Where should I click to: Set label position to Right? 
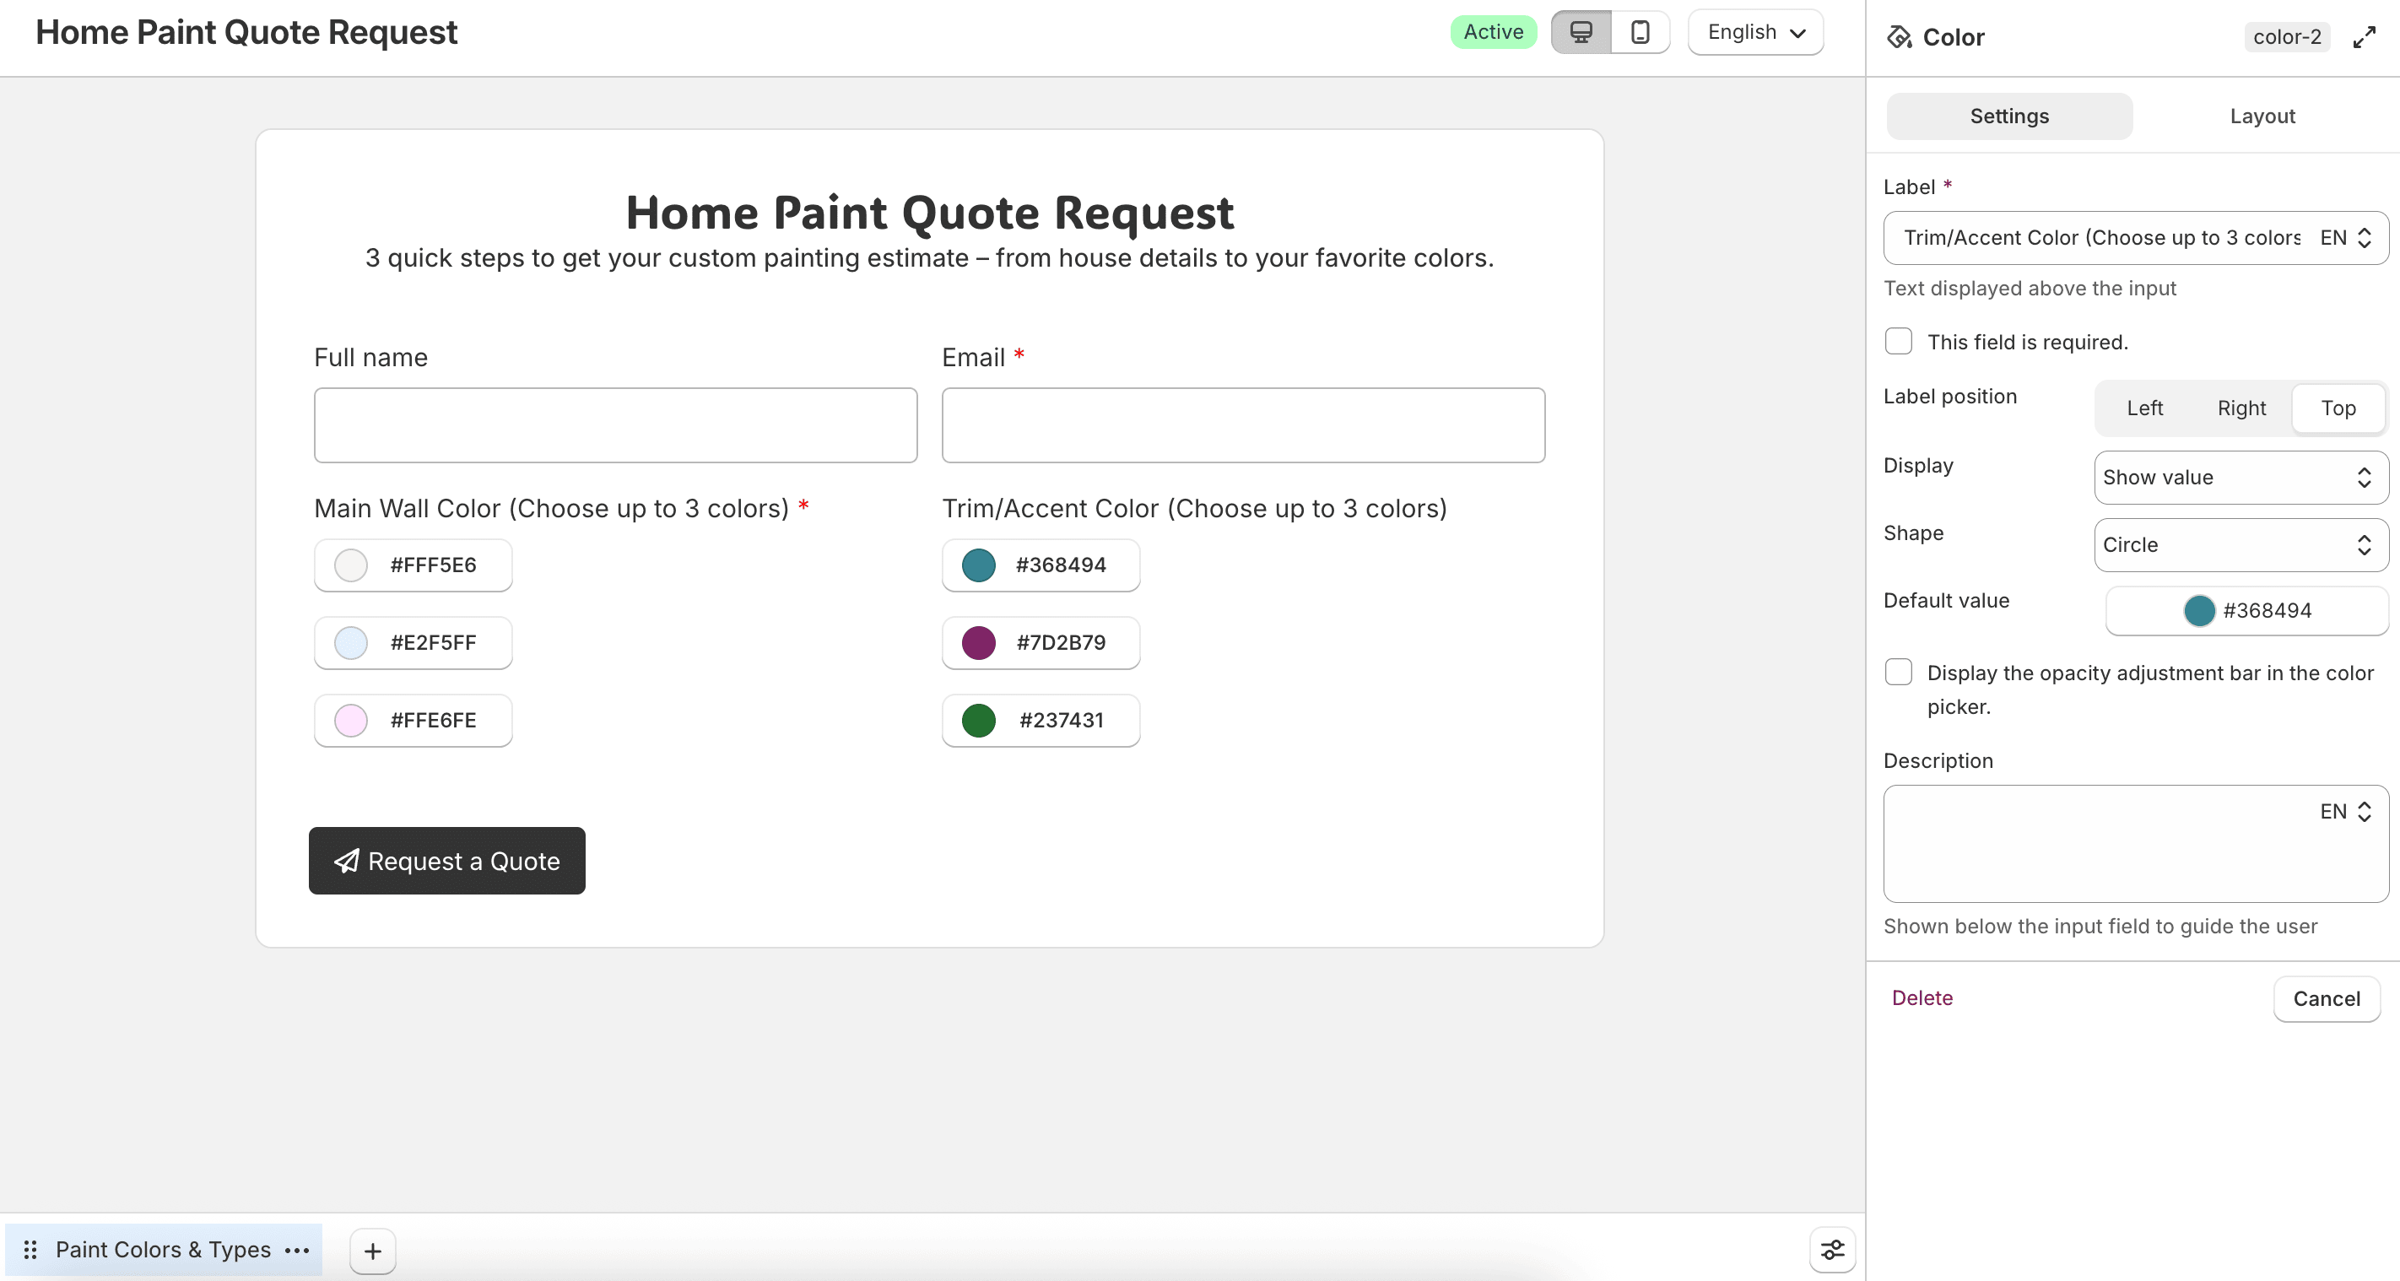coord(2241,408)
